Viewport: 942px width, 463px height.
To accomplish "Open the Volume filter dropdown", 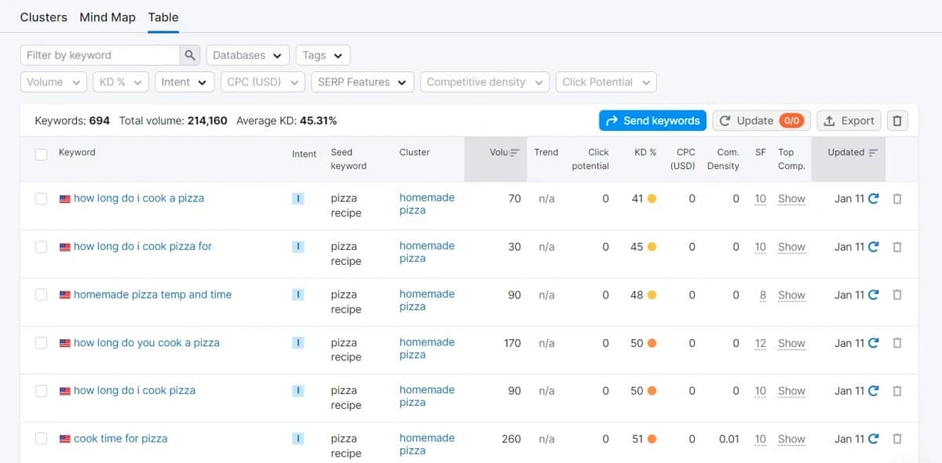I will click(x=53, y=82).
